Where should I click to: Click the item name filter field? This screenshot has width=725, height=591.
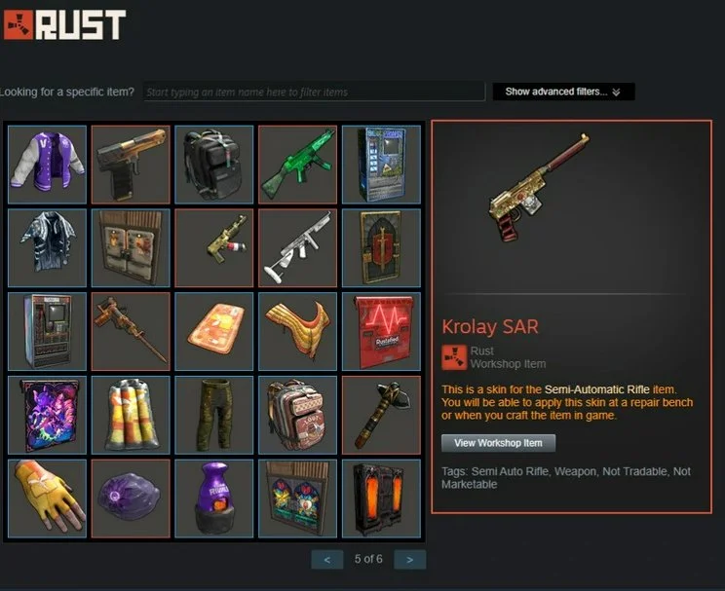[315, 92]
